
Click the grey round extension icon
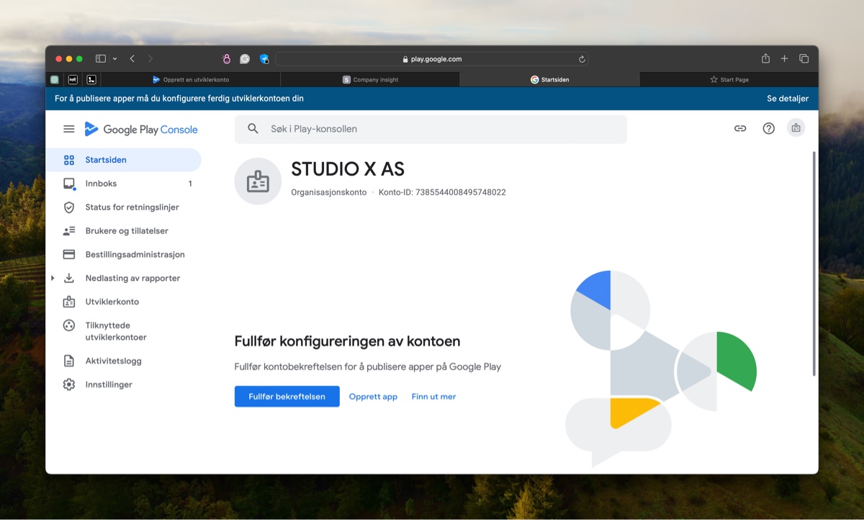pos(245,59)
